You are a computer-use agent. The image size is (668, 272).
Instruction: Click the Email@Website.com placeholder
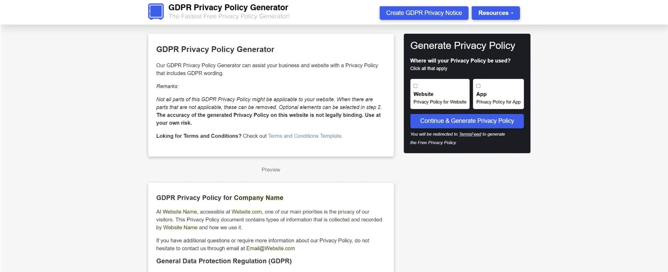coord(270,249)
